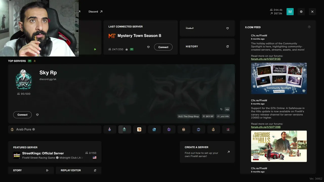Click the Create a Server arrow icon
The width and height of the screenshot is (324, 182).
[x=229, y=152]
